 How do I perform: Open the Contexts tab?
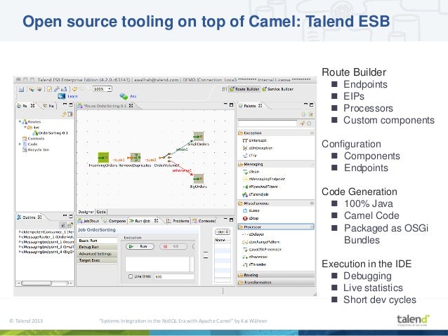pos(204,221)
